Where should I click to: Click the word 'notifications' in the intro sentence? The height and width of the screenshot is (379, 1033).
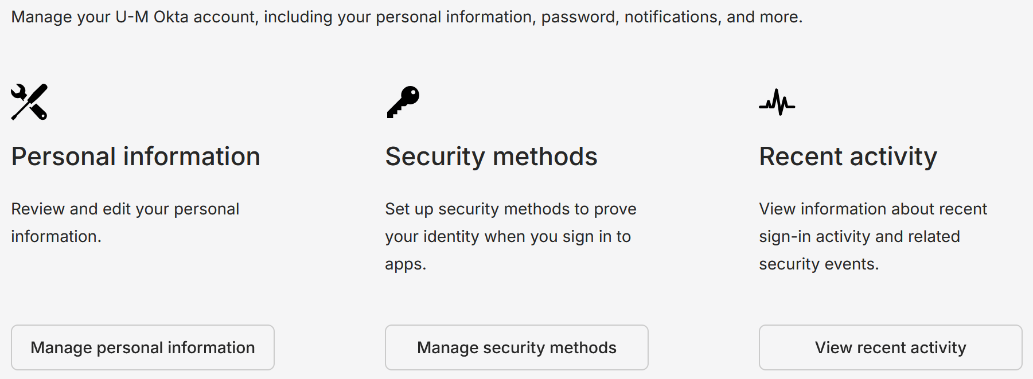click(671, 17)
